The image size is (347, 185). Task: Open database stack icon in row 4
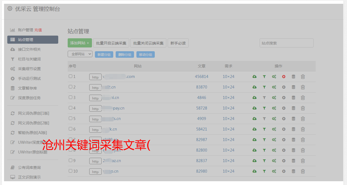tap(293, 108)
